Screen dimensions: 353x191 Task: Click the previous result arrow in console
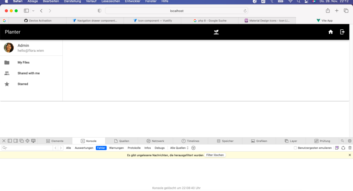click(56, 148)
